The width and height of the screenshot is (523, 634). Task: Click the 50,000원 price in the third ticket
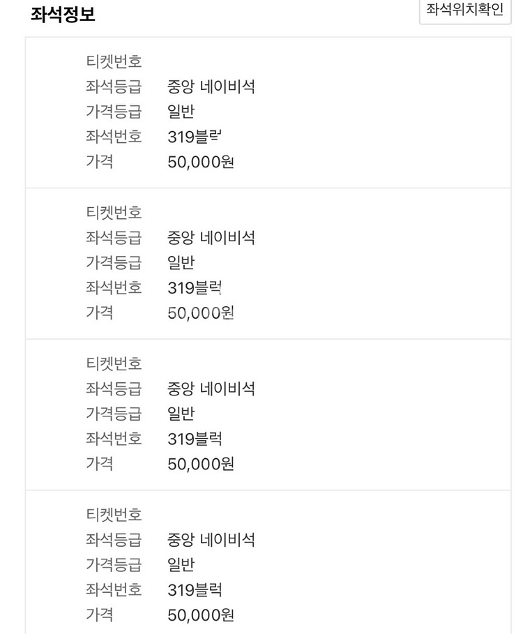pyautogui.click(x=201, y=464)
